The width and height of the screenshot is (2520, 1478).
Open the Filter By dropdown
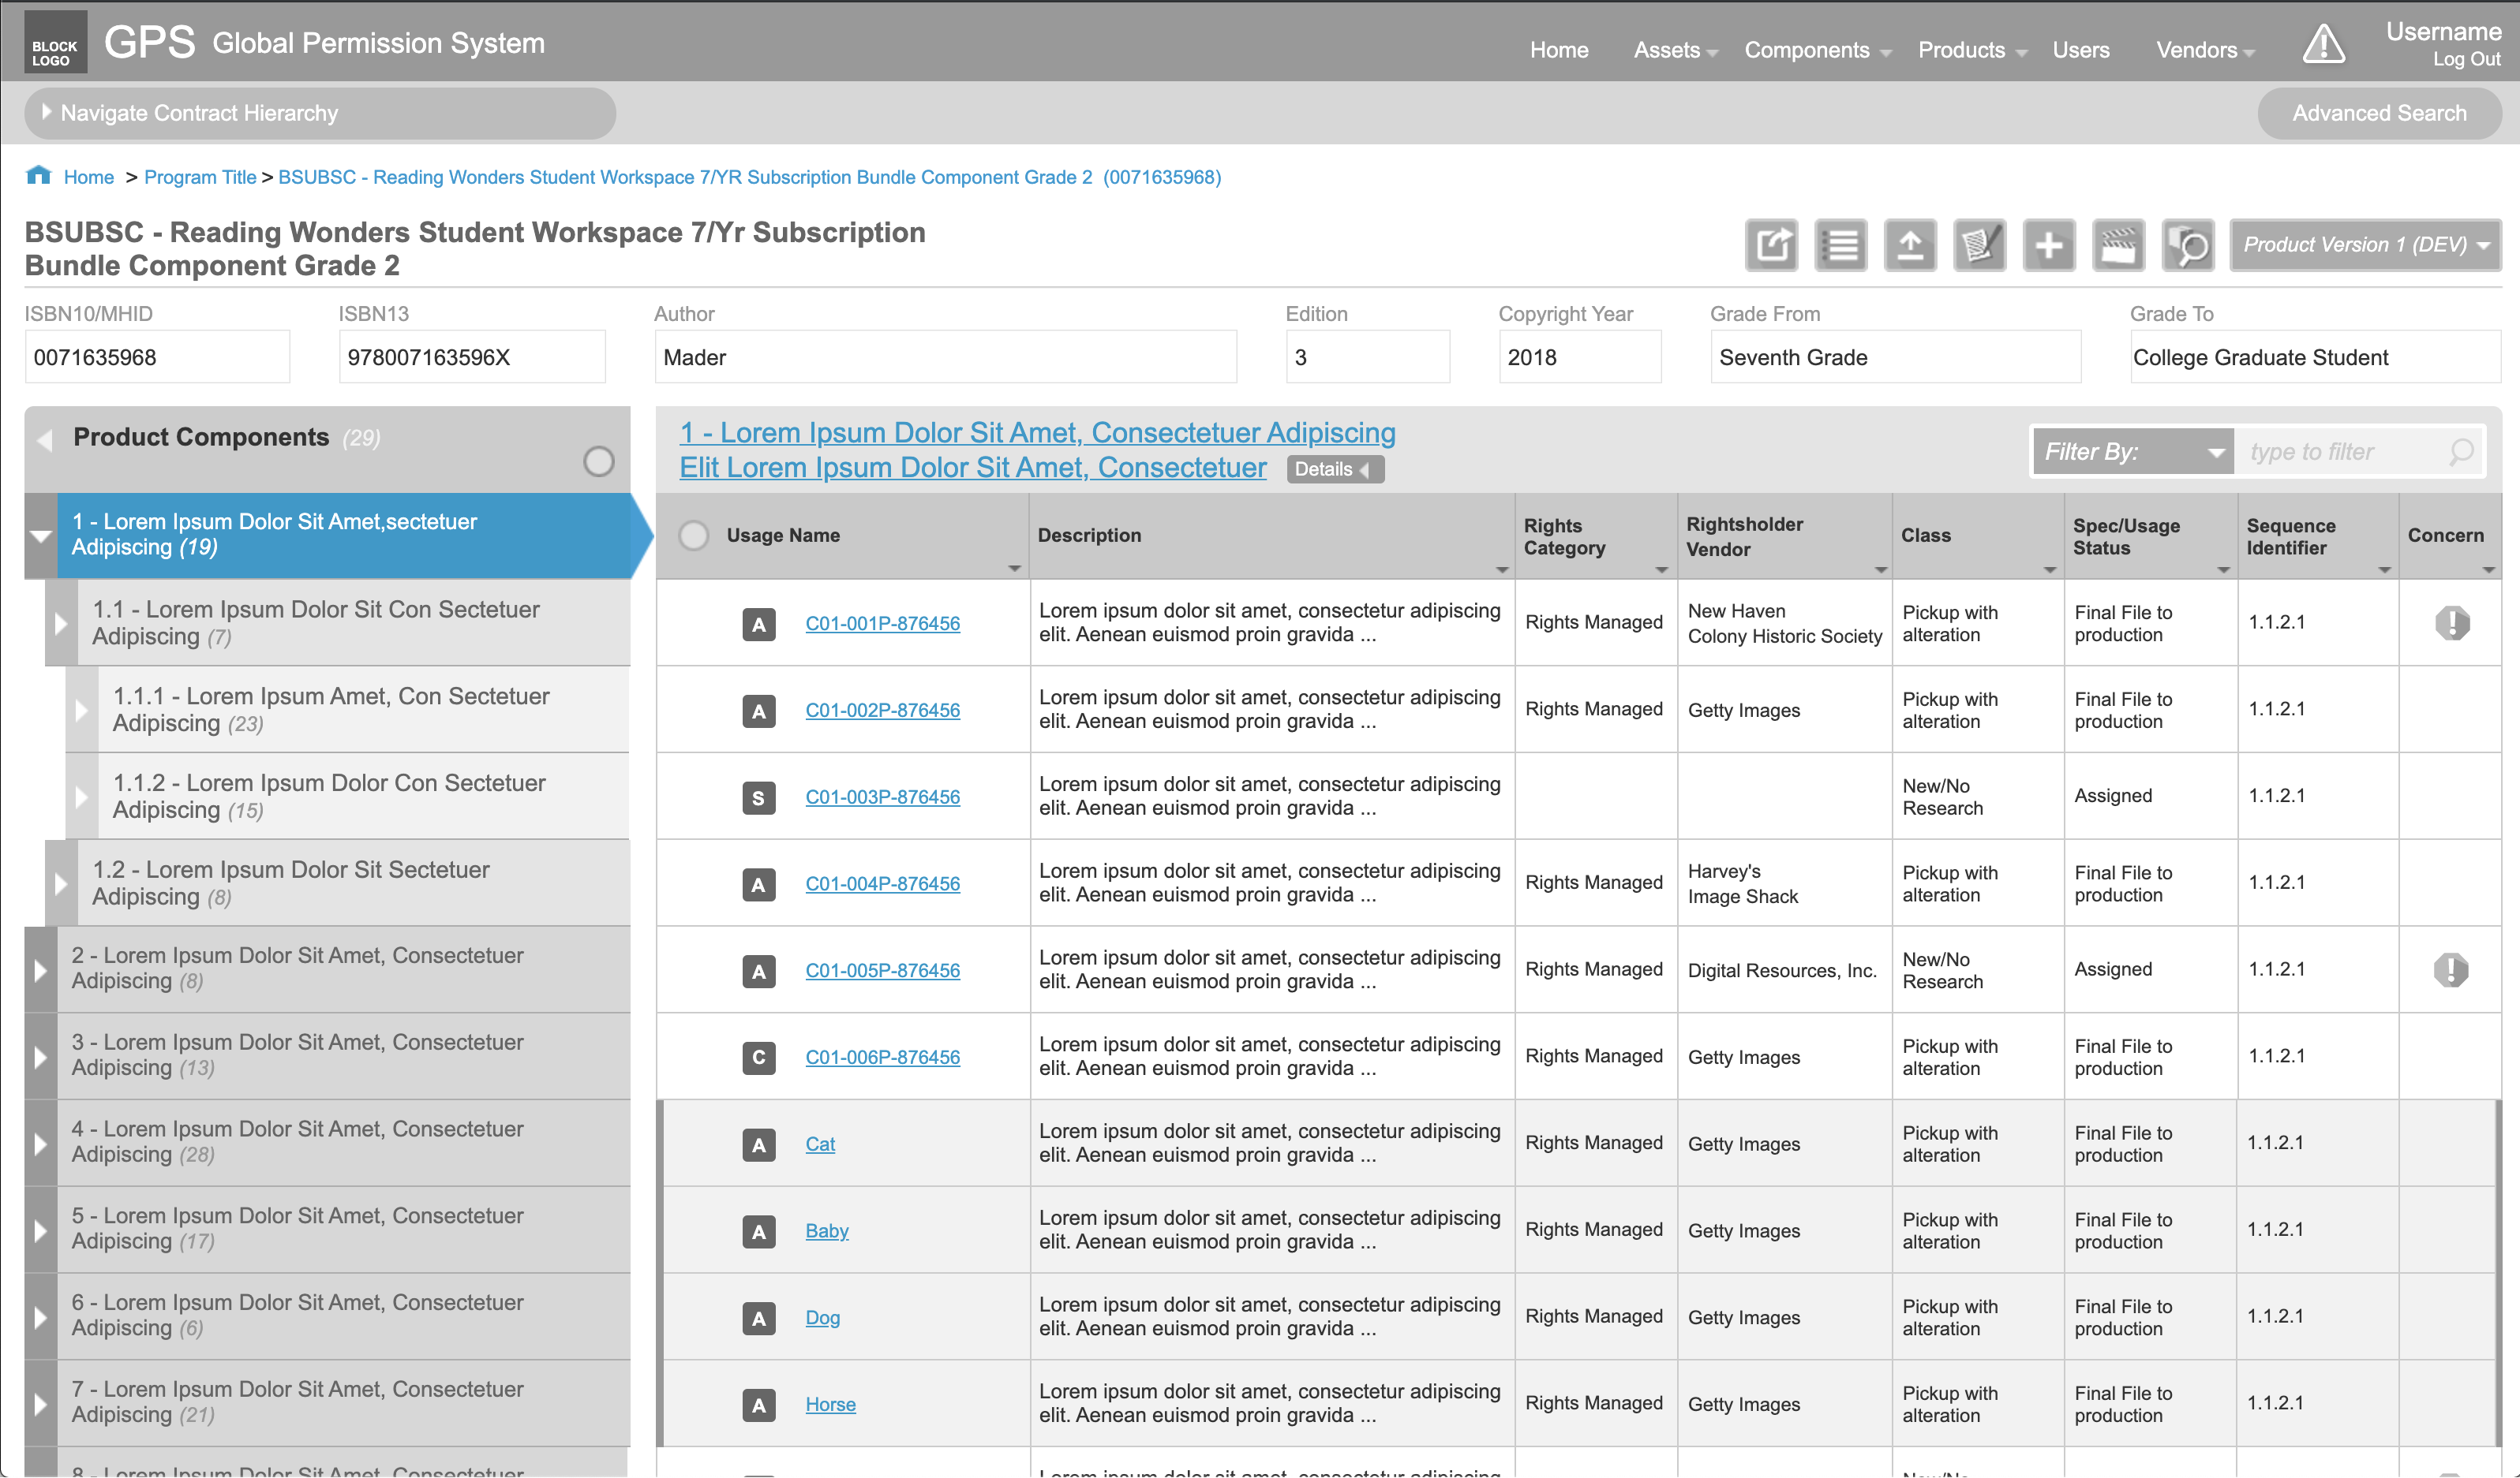[2133, 452]
